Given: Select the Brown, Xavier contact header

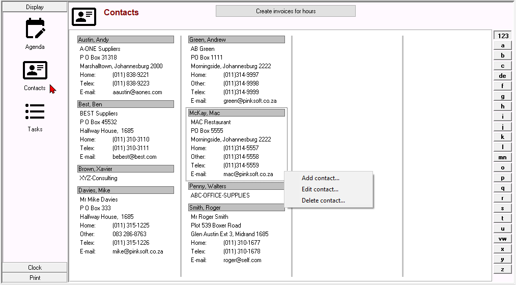Looking at the screenshot, I should point(126,169).
